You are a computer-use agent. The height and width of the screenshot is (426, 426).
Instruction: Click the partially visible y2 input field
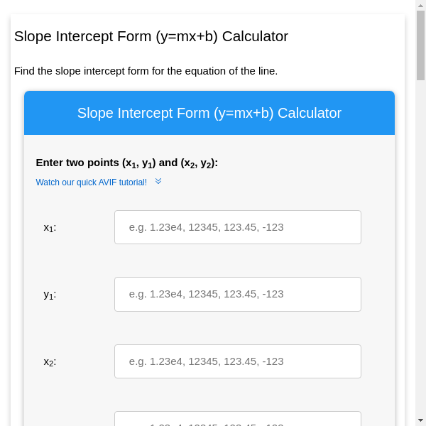point(237,420)
